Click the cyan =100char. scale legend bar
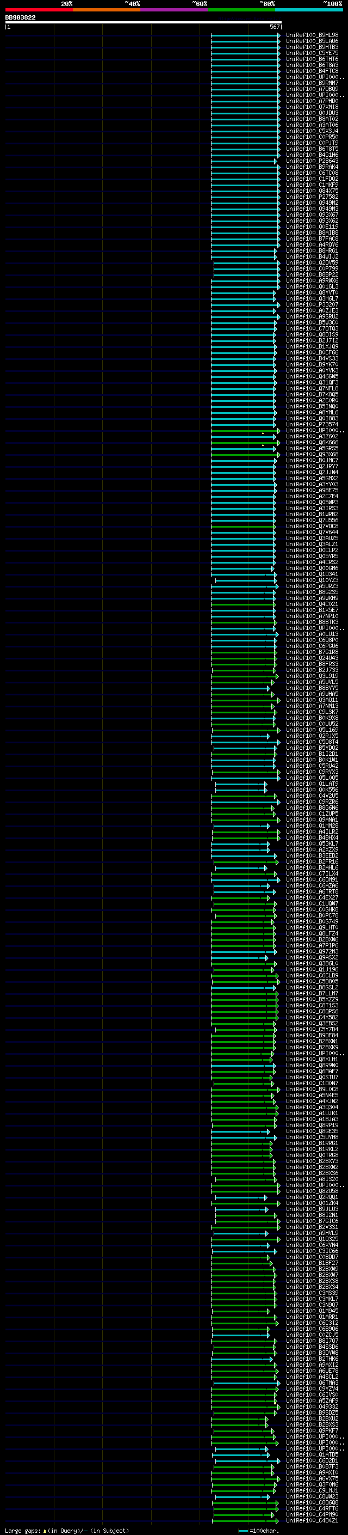 243,1531
